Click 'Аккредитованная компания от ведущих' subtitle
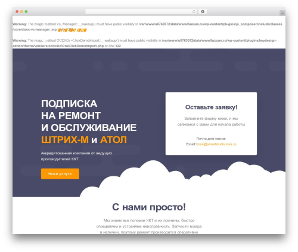This screenshot has width=298, height=252. (x=76, y=153)
